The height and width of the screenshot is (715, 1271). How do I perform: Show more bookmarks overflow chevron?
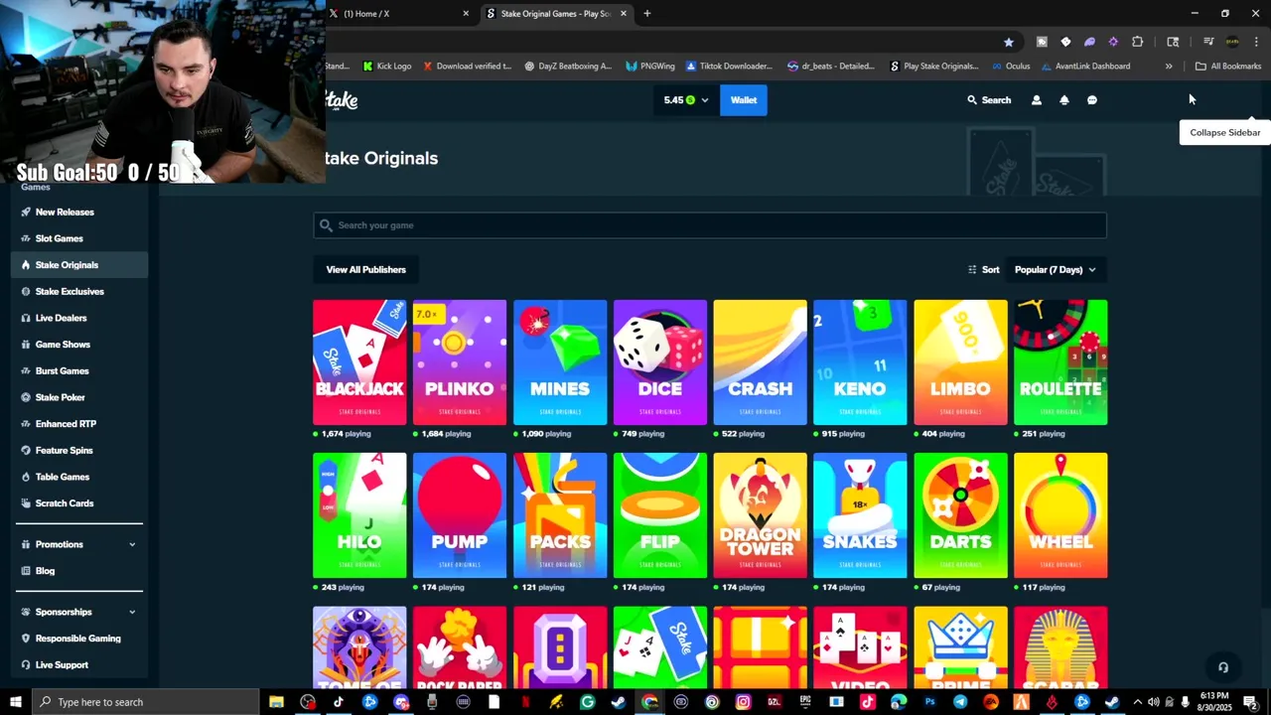point(1169,67)
